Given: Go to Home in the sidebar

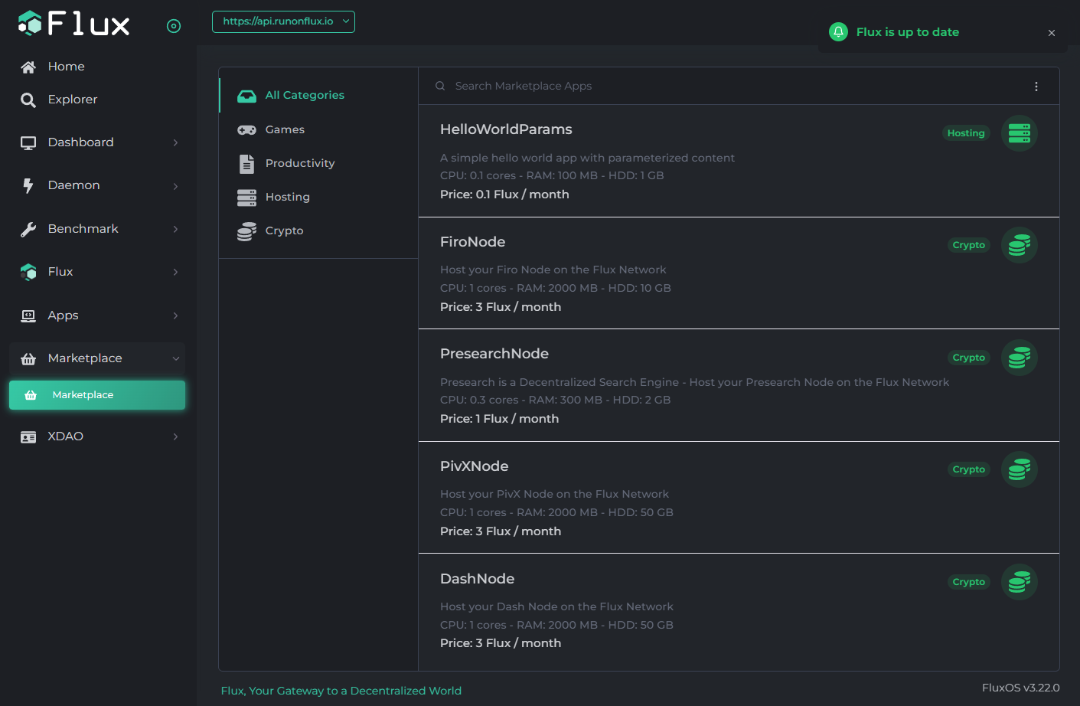Looking at the screenshot, I should click(x=66, y=67).
